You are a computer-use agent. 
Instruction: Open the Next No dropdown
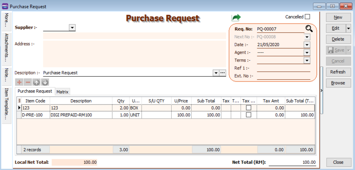(307, 37)
